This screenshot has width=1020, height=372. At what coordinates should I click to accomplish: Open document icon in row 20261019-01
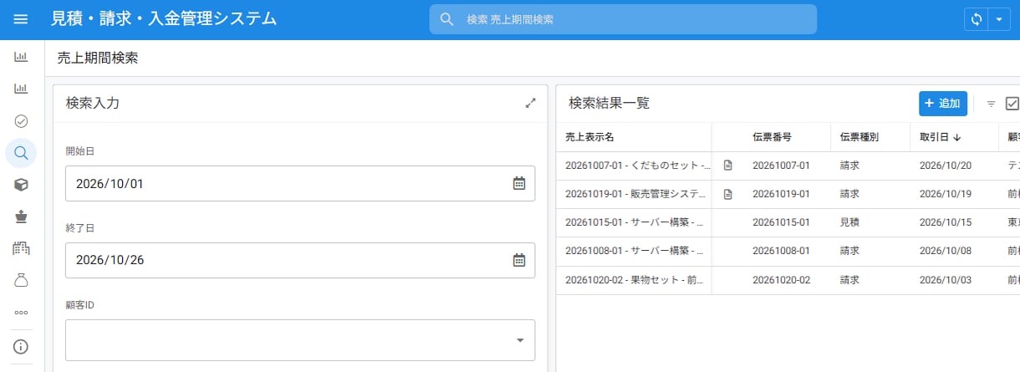point(727,194)
